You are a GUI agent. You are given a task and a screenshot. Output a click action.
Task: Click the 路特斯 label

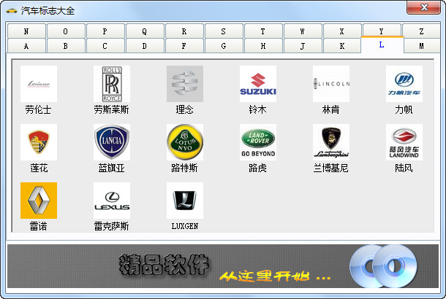click(184, 168)
